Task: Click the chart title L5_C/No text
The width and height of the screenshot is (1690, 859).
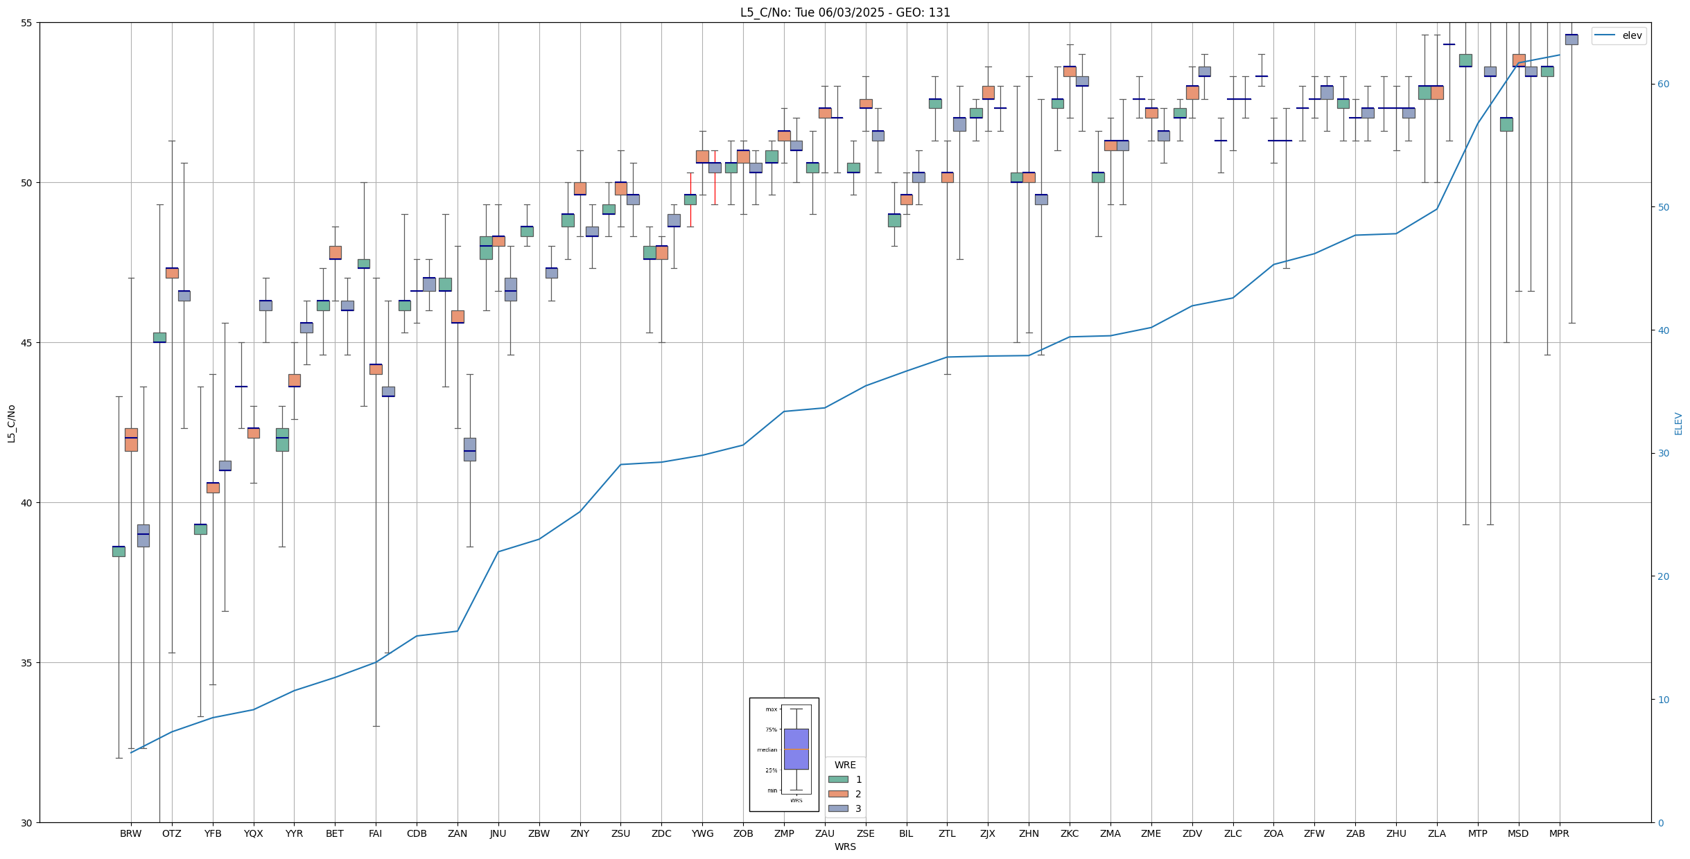Action: click(x=845, y=12)
